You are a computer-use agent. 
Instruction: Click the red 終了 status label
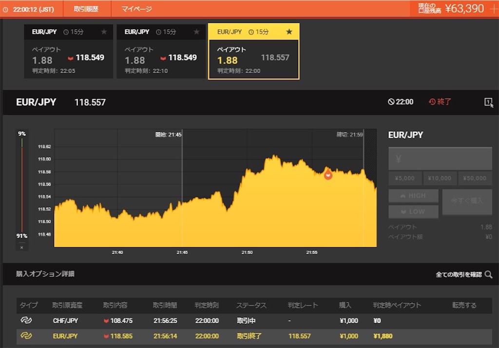pos(440,102)
